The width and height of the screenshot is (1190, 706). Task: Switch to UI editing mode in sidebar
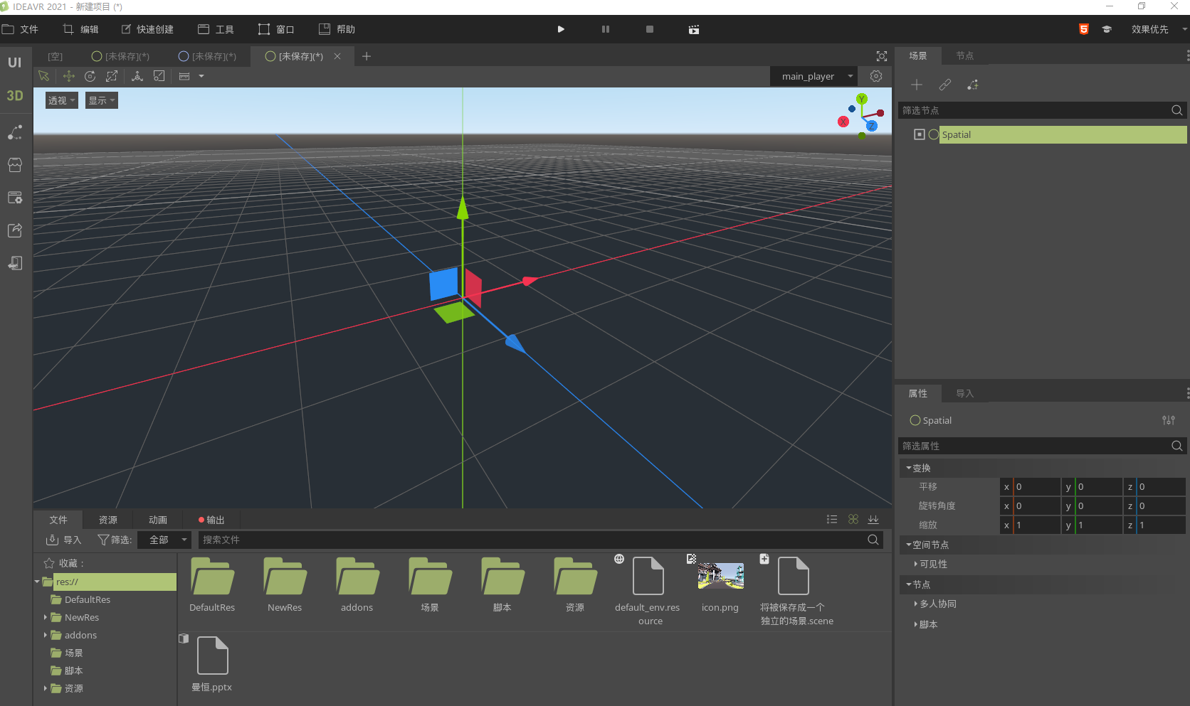[15, 63]
